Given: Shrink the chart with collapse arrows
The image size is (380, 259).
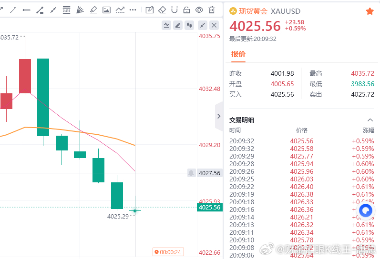Looking at the screenshot, I should point(203,25).
